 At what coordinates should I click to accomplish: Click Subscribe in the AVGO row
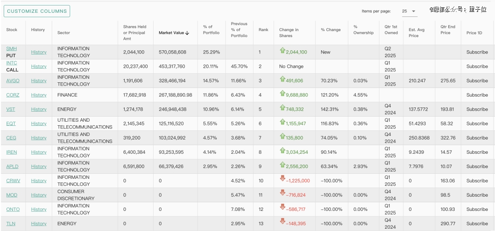click(477, 81)
